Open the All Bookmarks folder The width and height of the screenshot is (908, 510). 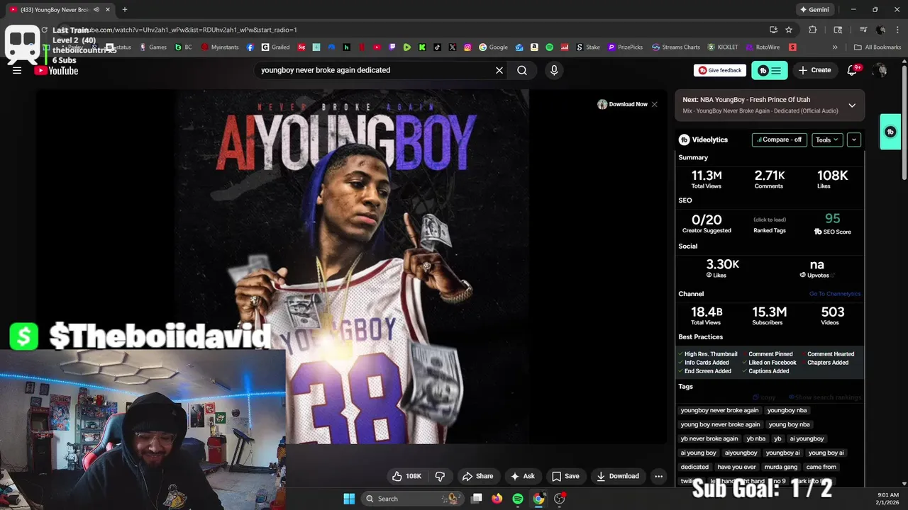click(x=877, y=47)
